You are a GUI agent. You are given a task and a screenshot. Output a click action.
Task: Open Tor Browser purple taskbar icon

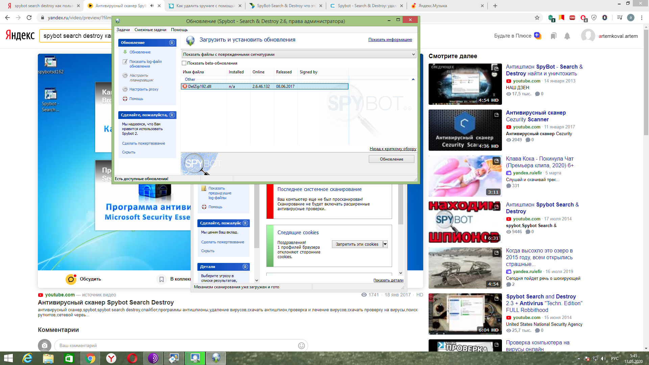[153, 358]
